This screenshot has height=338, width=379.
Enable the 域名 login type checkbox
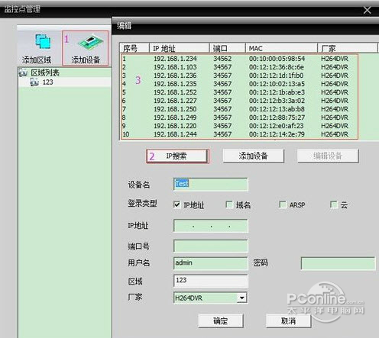pyautogui.click(x=229, y=204)
